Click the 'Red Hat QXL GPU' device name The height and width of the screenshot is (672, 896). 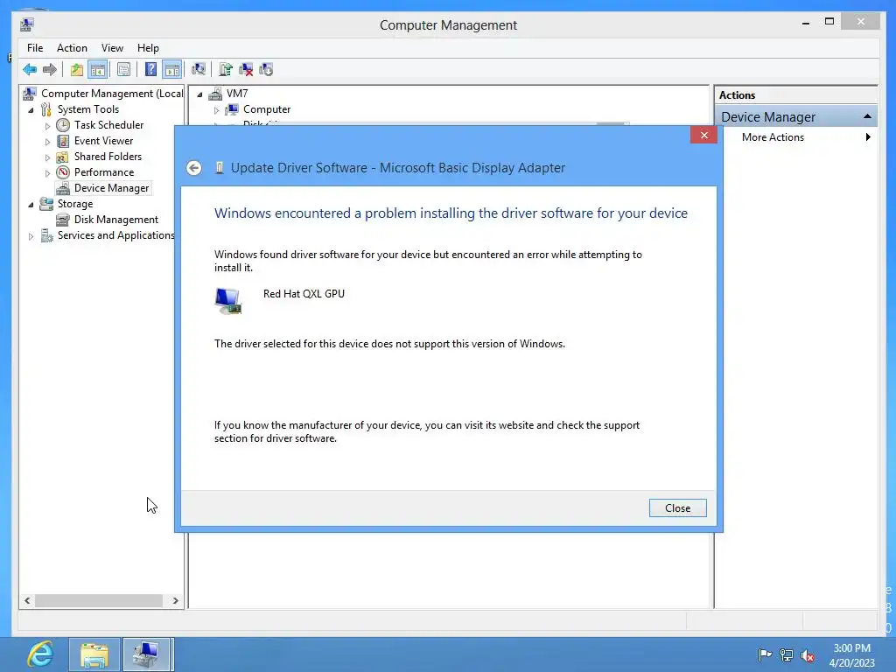[x=304, y=294]
